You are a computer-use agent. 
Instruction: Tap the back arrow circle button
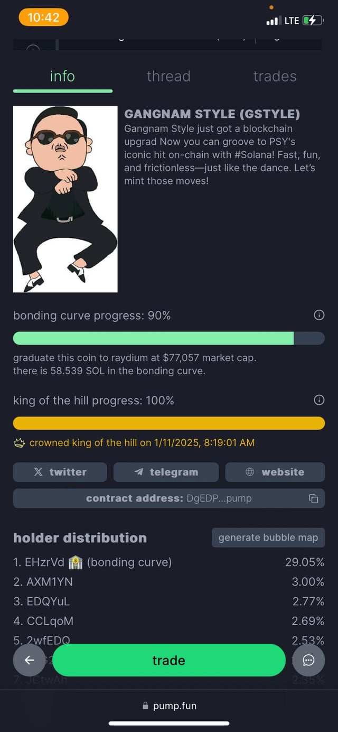(29, 660)
